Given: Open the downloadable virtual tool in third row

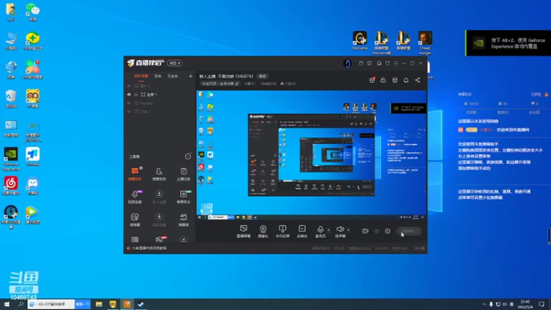Looking at the screenshot, I should (x=159, y=220).
